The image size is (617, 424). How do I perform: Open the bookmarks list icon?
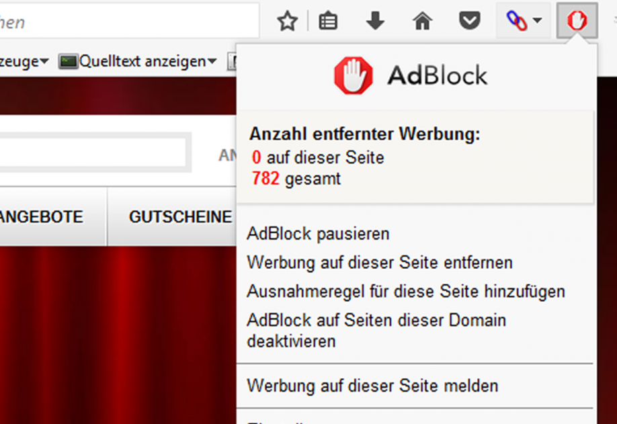328,22
